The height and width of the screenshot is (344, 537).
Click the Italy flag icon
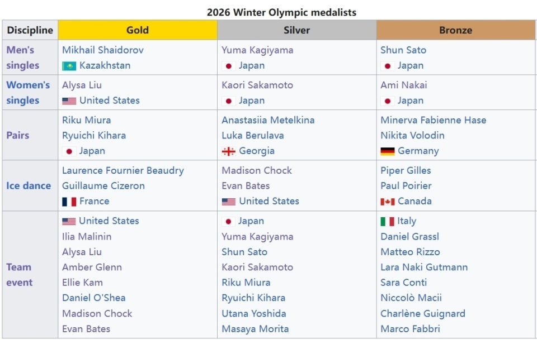[387, 222]
